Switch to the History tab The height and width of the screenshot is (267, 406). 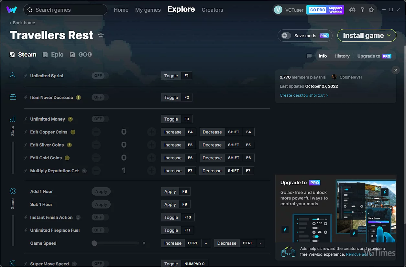point(342,56)
